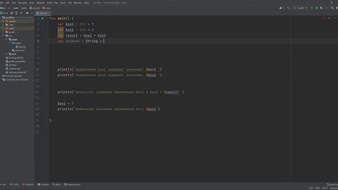Screen dimensions: 338x190
Task: Select Scratches and Consoles in the project tree
Action: [15, 80]
